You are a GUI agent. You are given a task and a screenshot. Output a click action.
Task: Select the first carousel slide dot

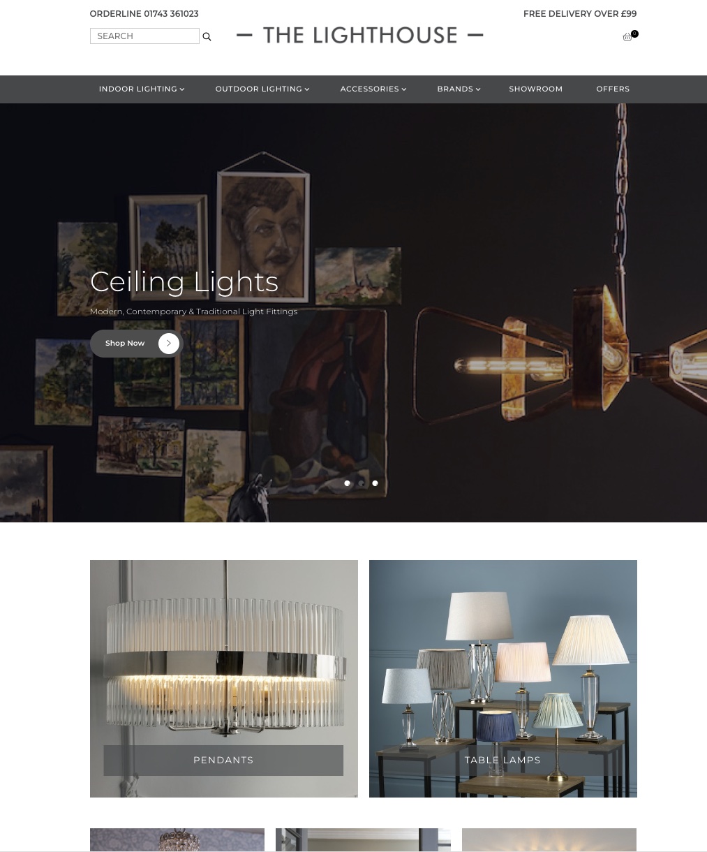pos(347,483)
